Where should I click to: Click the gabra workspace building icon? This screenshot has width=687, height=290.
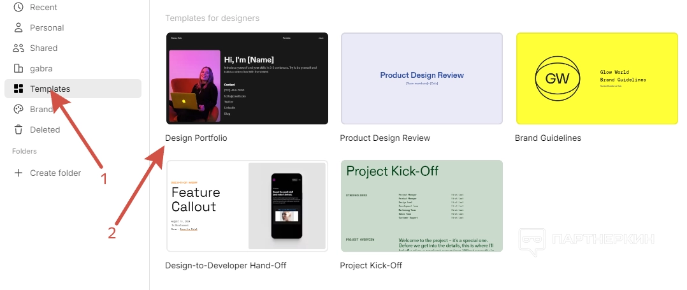(18, 68)
